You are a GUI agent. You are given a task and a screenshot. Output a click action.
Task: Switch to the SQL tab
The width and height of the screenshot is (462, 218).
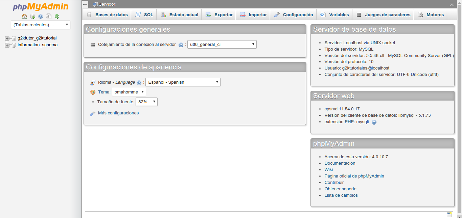pos(144,15)
